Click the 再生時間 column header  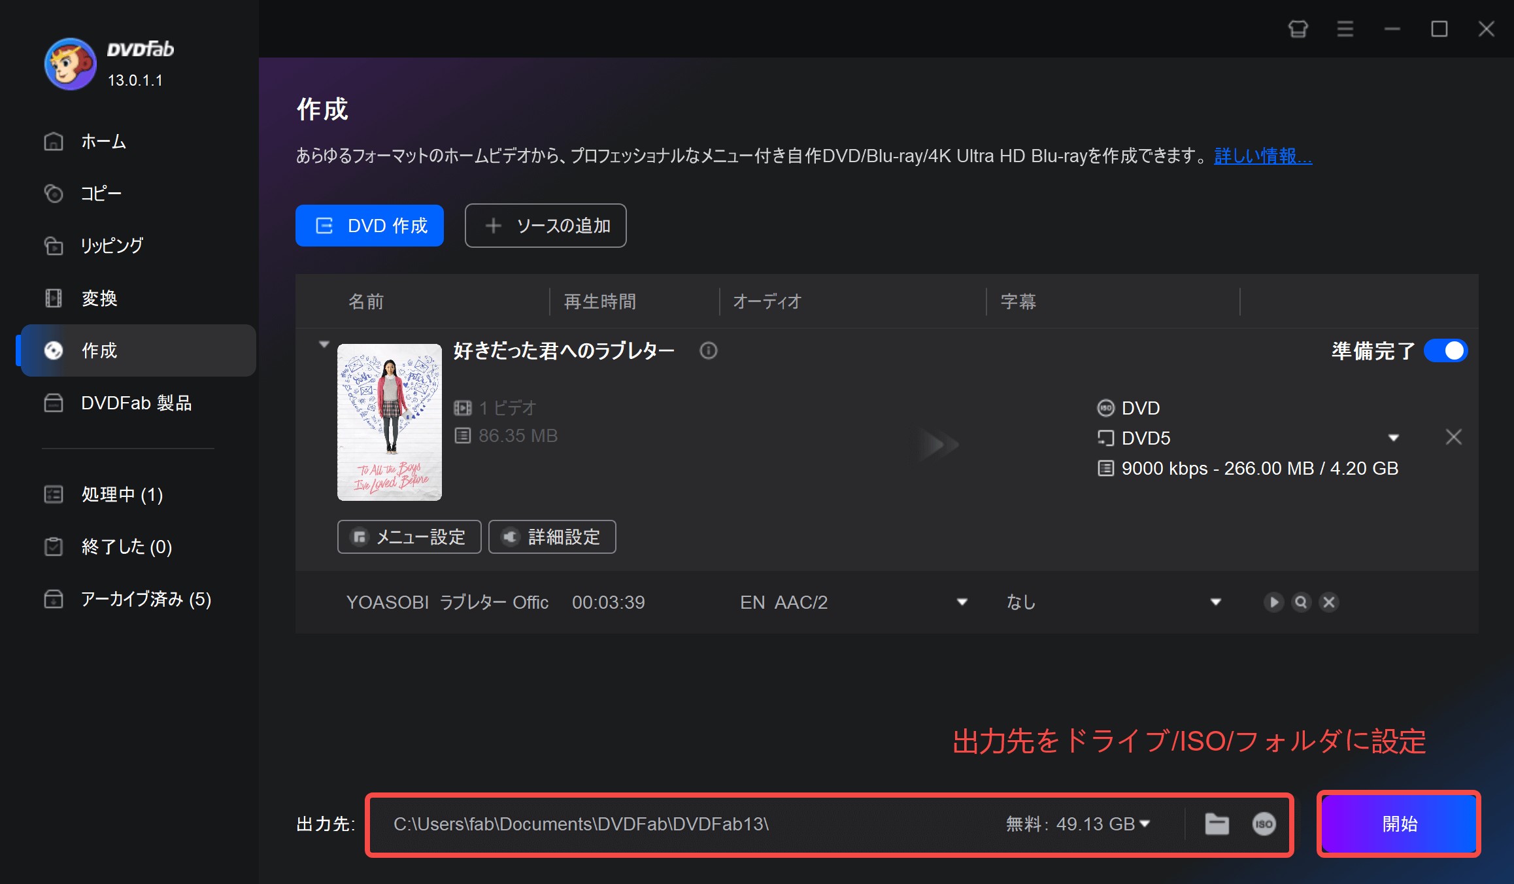pyautogui.click(x=600, y=301)
